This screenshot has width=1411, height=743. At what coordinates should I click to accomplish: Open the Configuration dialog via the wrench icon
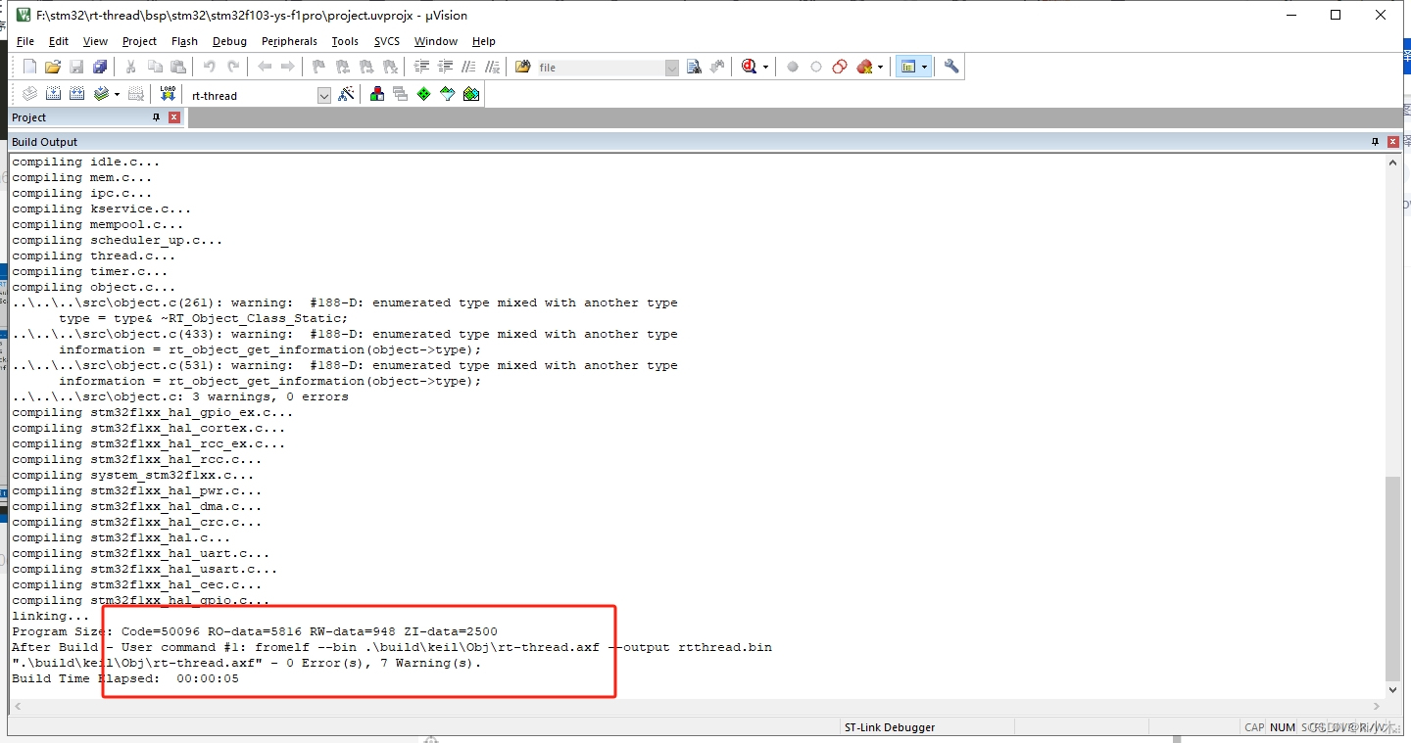(952, 66)
